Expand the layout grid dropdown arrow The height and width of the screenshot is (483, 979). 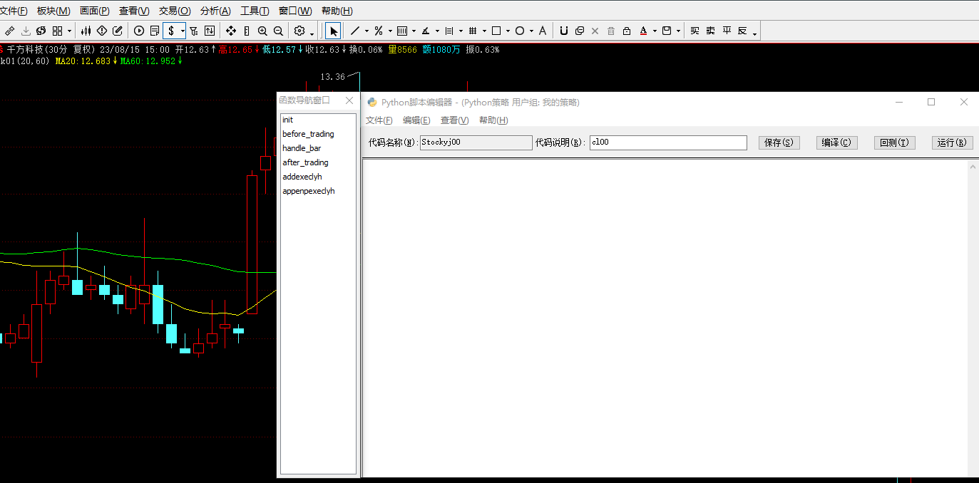click(69, 31)
